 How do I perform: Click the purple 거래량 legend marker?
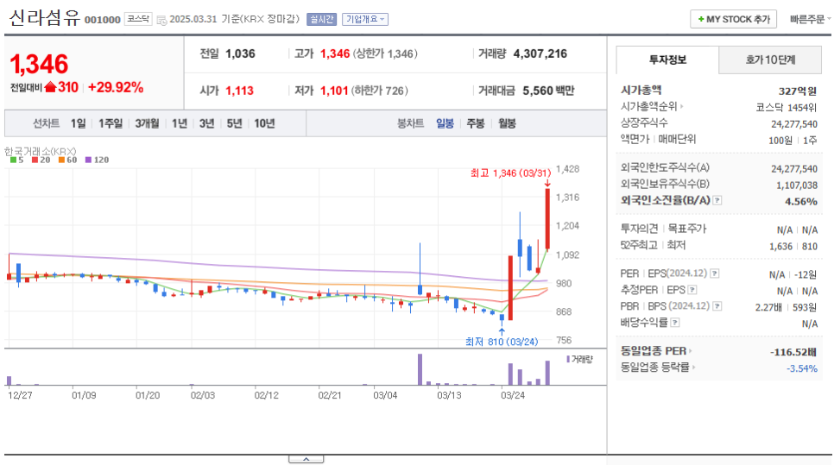[568, 359]
